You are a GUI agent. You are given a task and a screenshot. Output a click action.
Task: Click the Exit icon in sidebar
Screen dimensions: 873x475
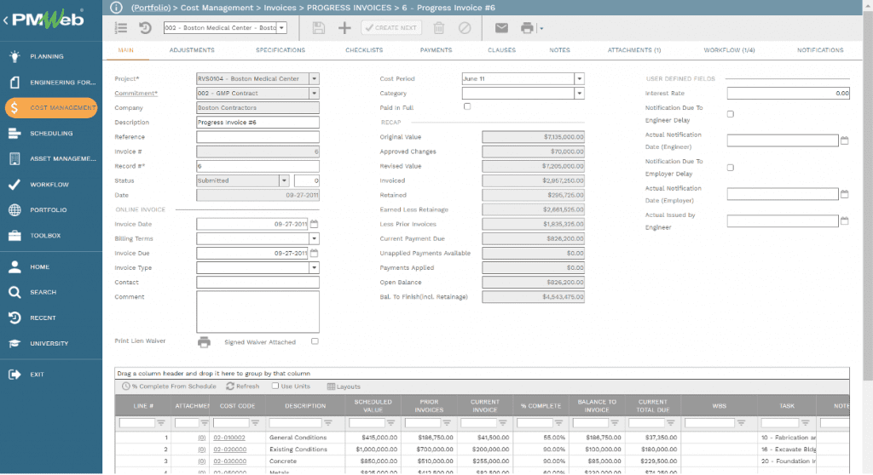14,375
